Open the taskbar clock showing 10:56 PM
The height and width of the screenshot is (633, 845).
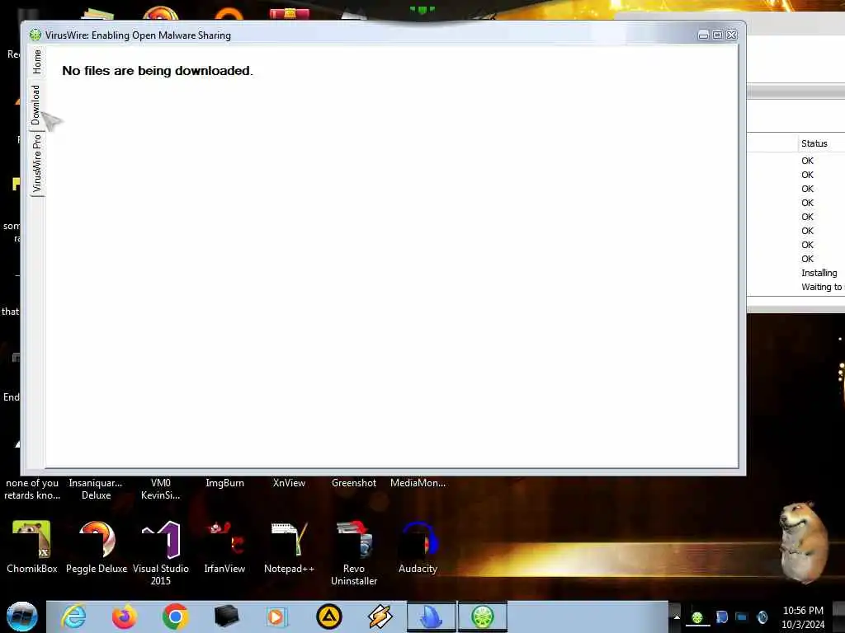(x=803, y=617)
